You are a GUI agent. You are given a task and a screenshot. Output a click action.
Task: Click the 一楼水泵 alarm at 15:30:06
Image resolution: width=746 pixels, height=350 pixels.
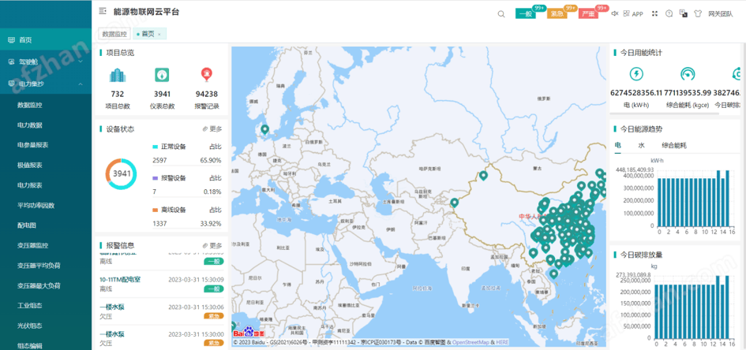[161, 311]
